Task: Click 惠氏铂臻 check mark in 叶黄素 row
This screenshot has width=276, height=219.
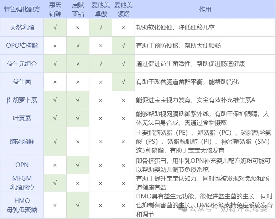Action: click(55, 118)
